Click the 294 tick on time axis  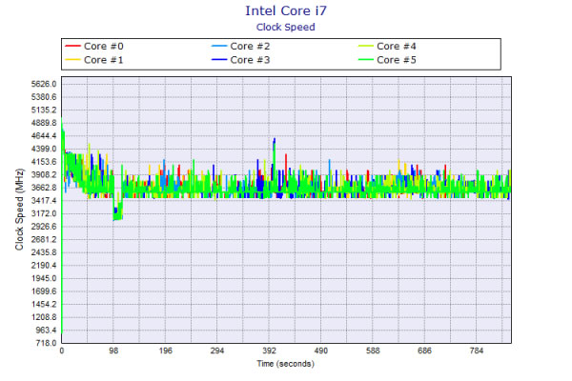pos(217,351)
